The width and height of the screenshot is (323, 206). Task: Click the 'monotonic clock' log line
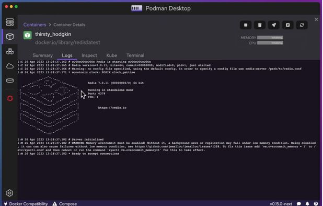click(76, 72)
